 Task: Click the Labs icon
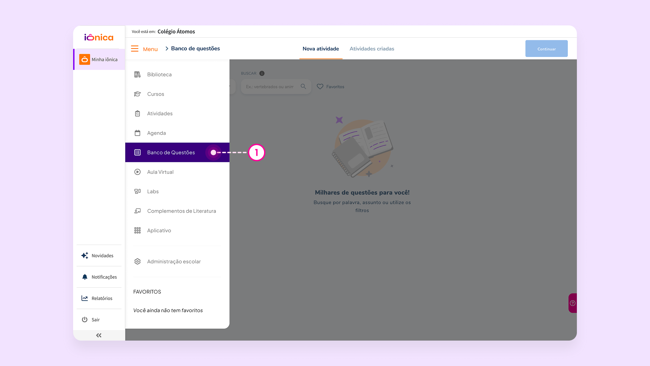[x=137, y=191]
